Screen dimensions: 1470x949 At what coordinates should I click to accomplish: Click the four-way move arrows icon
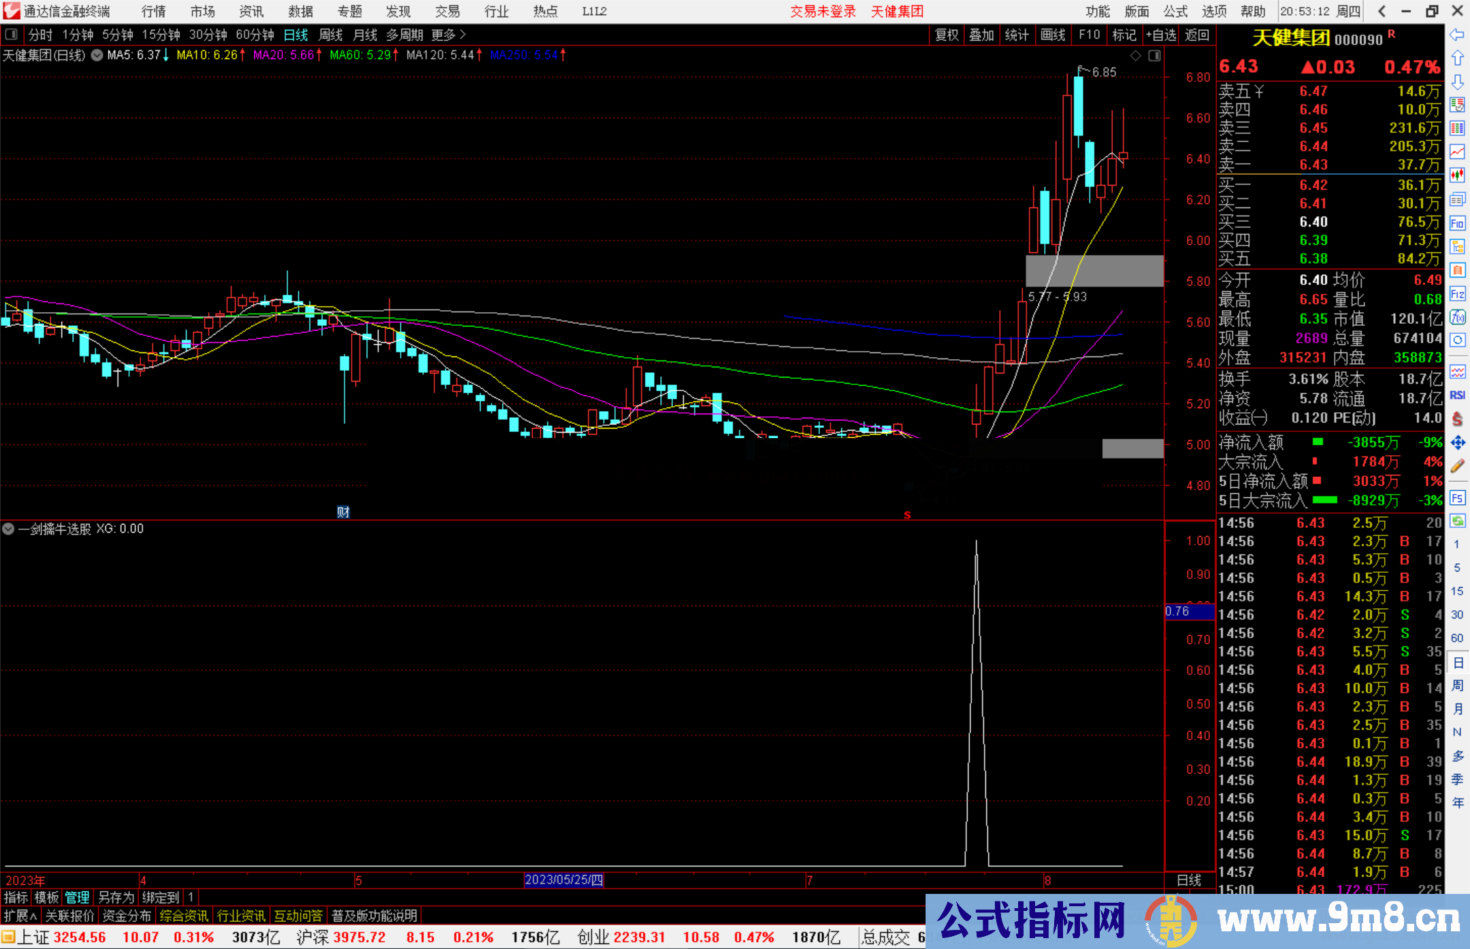pos(1457,443)
